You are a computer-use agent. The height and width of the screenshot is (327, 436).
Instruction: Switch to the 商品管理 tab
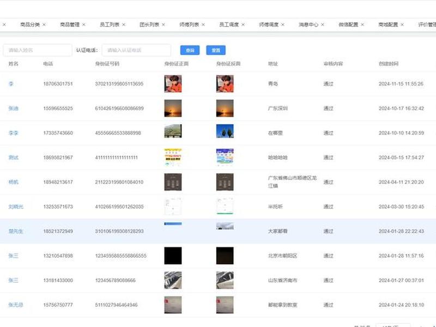(70, 25)
